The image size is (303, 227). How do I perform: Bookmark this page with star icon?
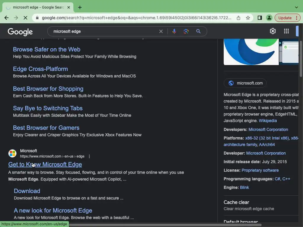tap(248, 18)
